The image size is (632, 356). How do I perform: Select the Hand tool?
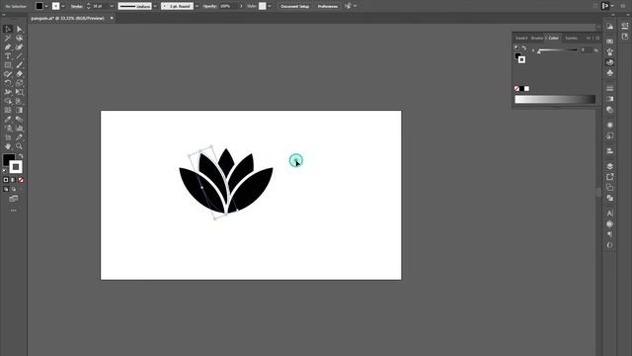8,146
